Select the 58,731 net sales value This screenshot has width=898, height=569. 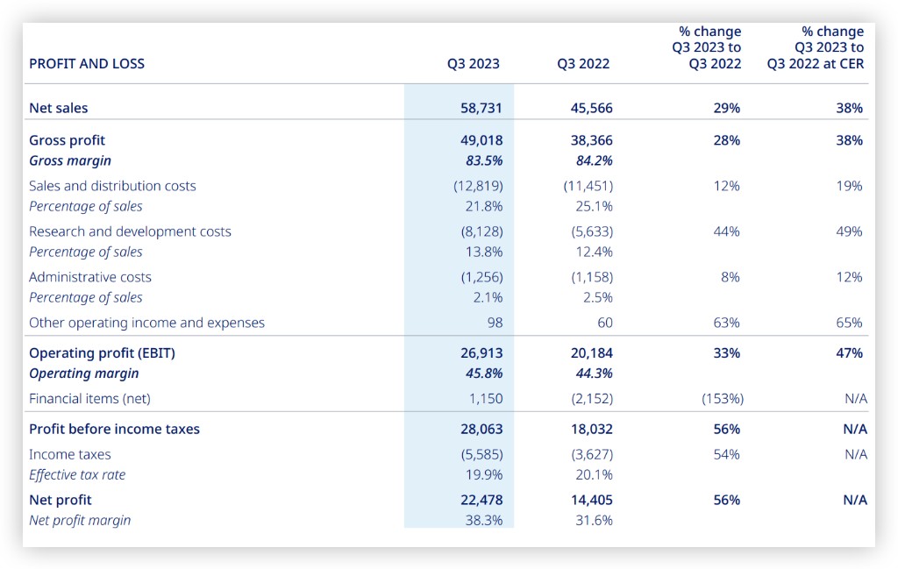pyautogui.click(x=481, y=109)
